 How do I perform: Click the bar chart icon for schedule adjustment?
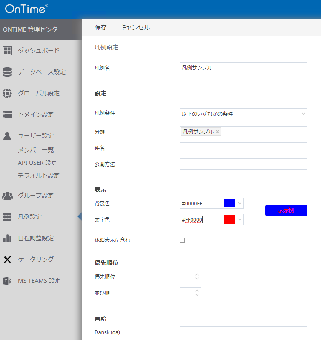click(7, 238)
